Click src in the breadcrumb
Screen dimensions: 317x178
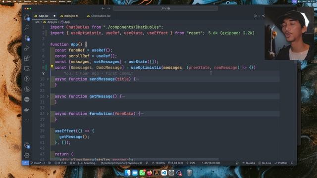pyautogui.click(x=37, y=22)
